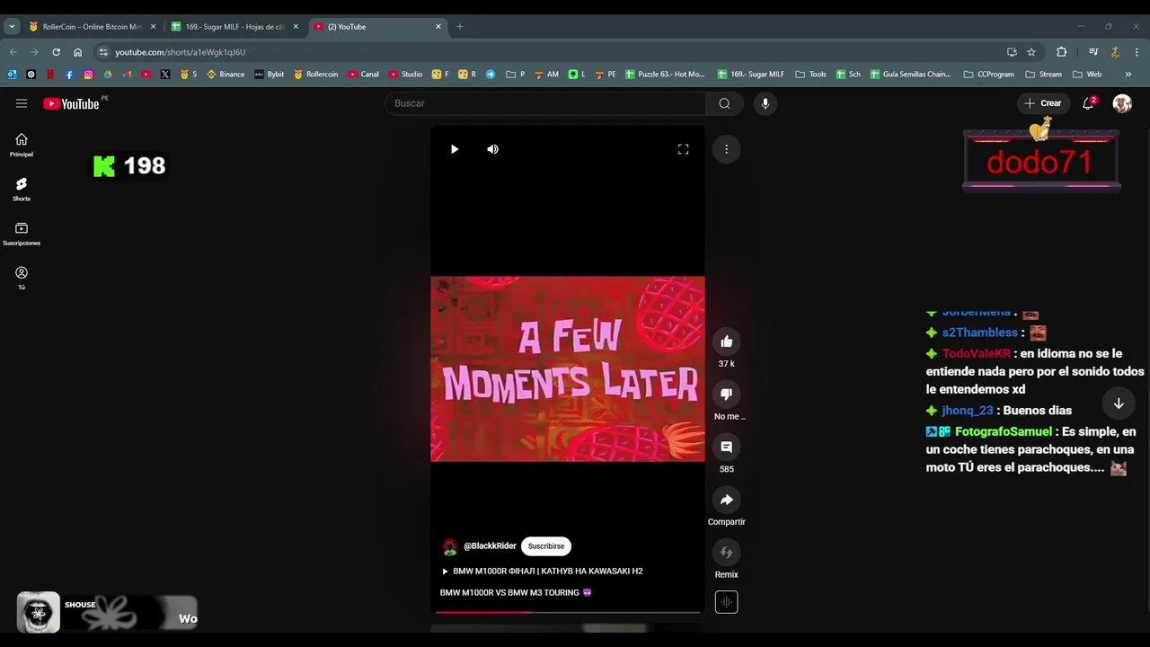This screenshot has width=1150, height=647.
Task: Close the YouTube browser tab
Action: tap(438, 27)
